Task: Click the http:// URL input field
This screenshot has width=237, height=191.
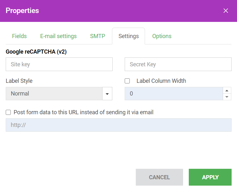Action: (119, 125)
